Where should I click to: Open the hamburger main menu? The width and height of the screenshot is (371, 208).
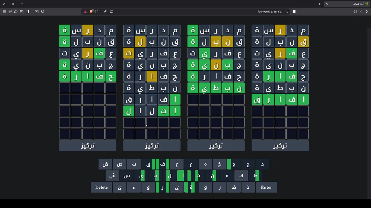coord(4,12)
